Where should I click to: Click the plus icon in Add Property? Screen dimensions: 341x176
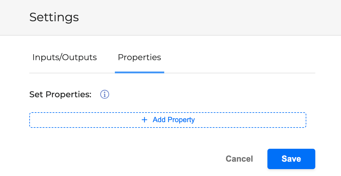[x=144, y=120]
